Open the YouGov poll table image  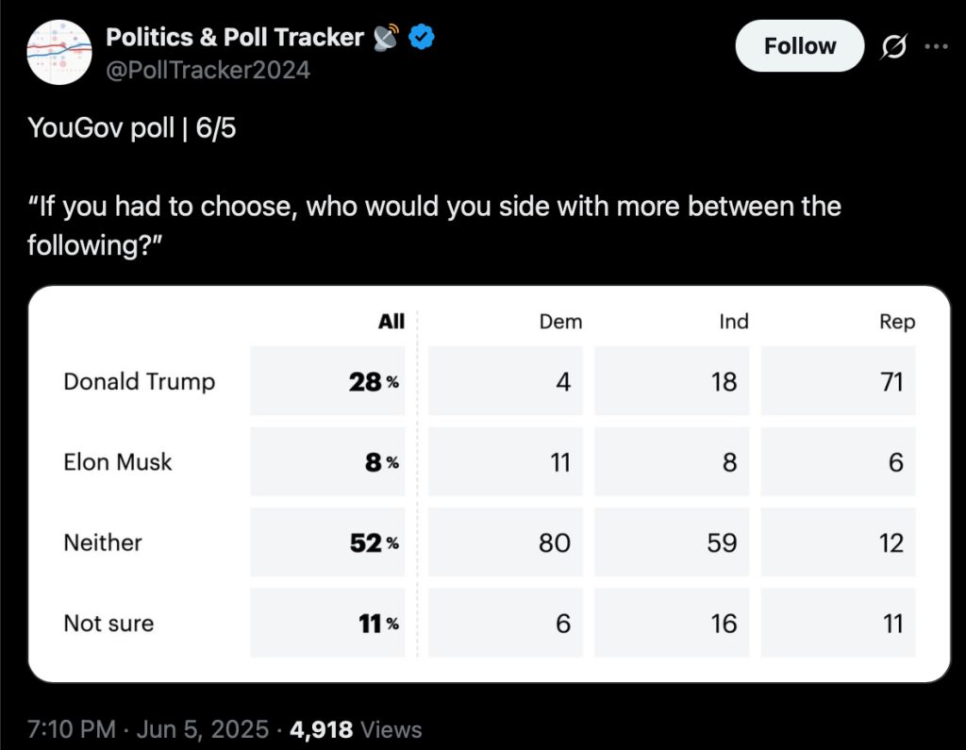(x=489, y=483)
